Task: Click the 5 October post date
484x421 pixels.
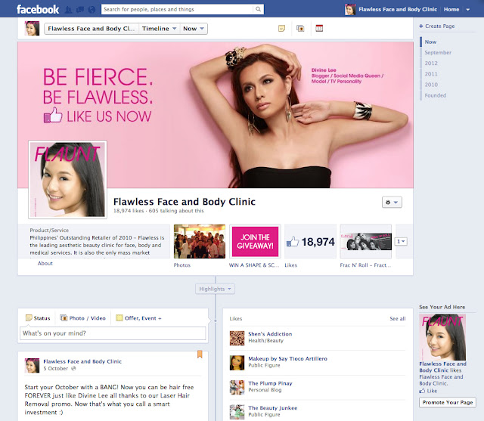Action: point(55,369)
